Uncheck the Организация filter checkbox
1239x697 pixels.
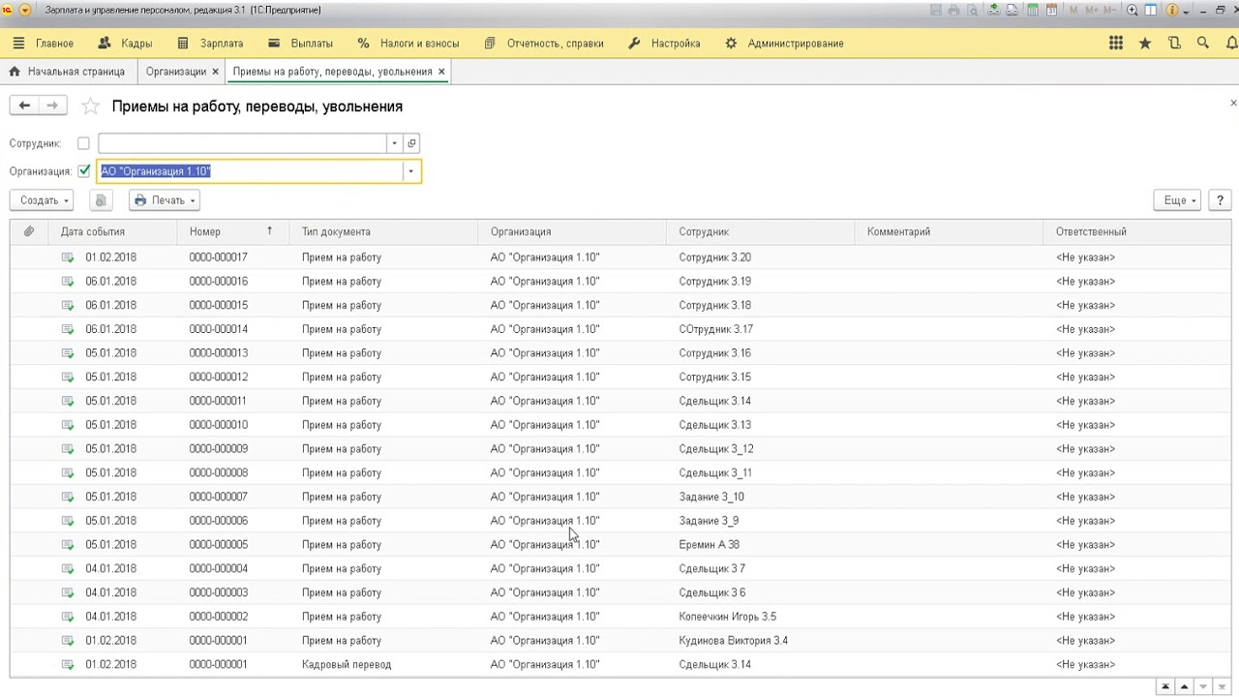83,171
